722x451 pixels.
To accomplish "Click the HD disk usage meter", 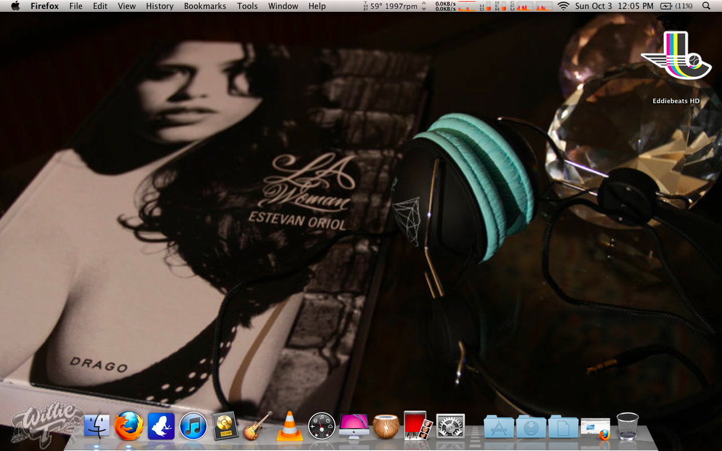I will click(483, 6).
